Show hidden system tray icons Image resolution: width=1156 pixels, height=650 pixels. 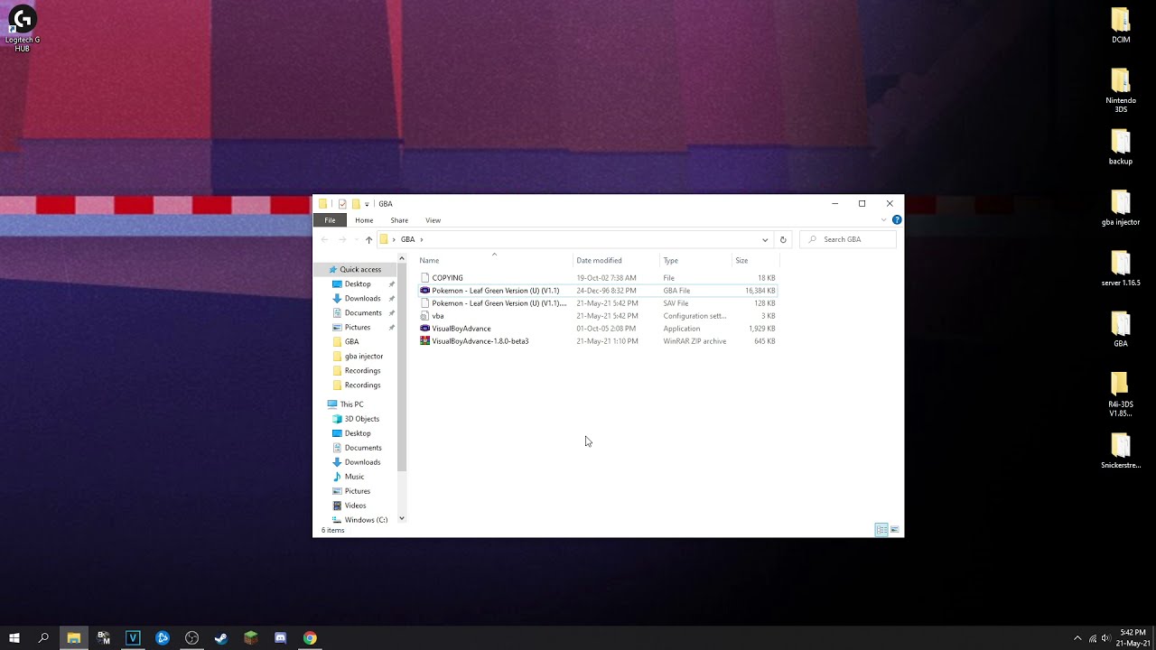coord(1077,638)
